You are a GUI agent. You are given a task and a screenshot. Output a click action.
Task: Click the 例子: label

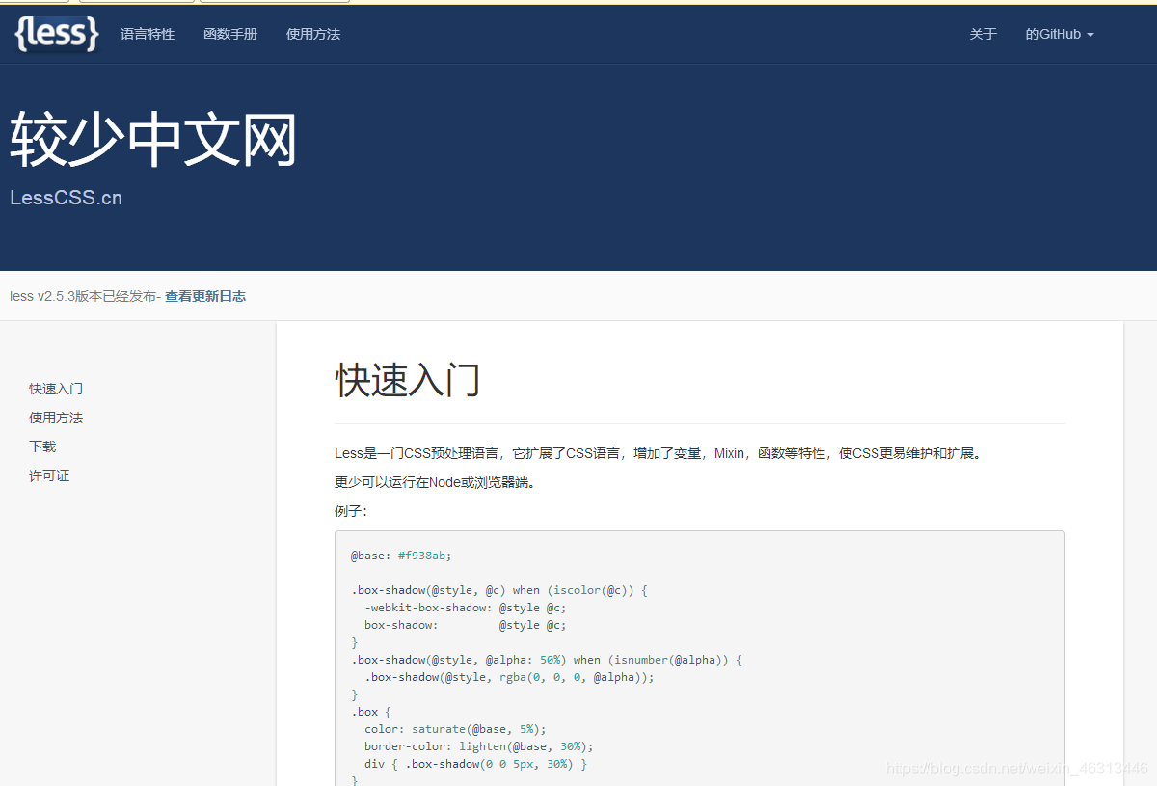[x=351, y=511]
